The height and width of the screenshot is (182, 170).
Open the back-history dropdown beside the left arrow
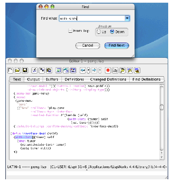pos(88,70)
